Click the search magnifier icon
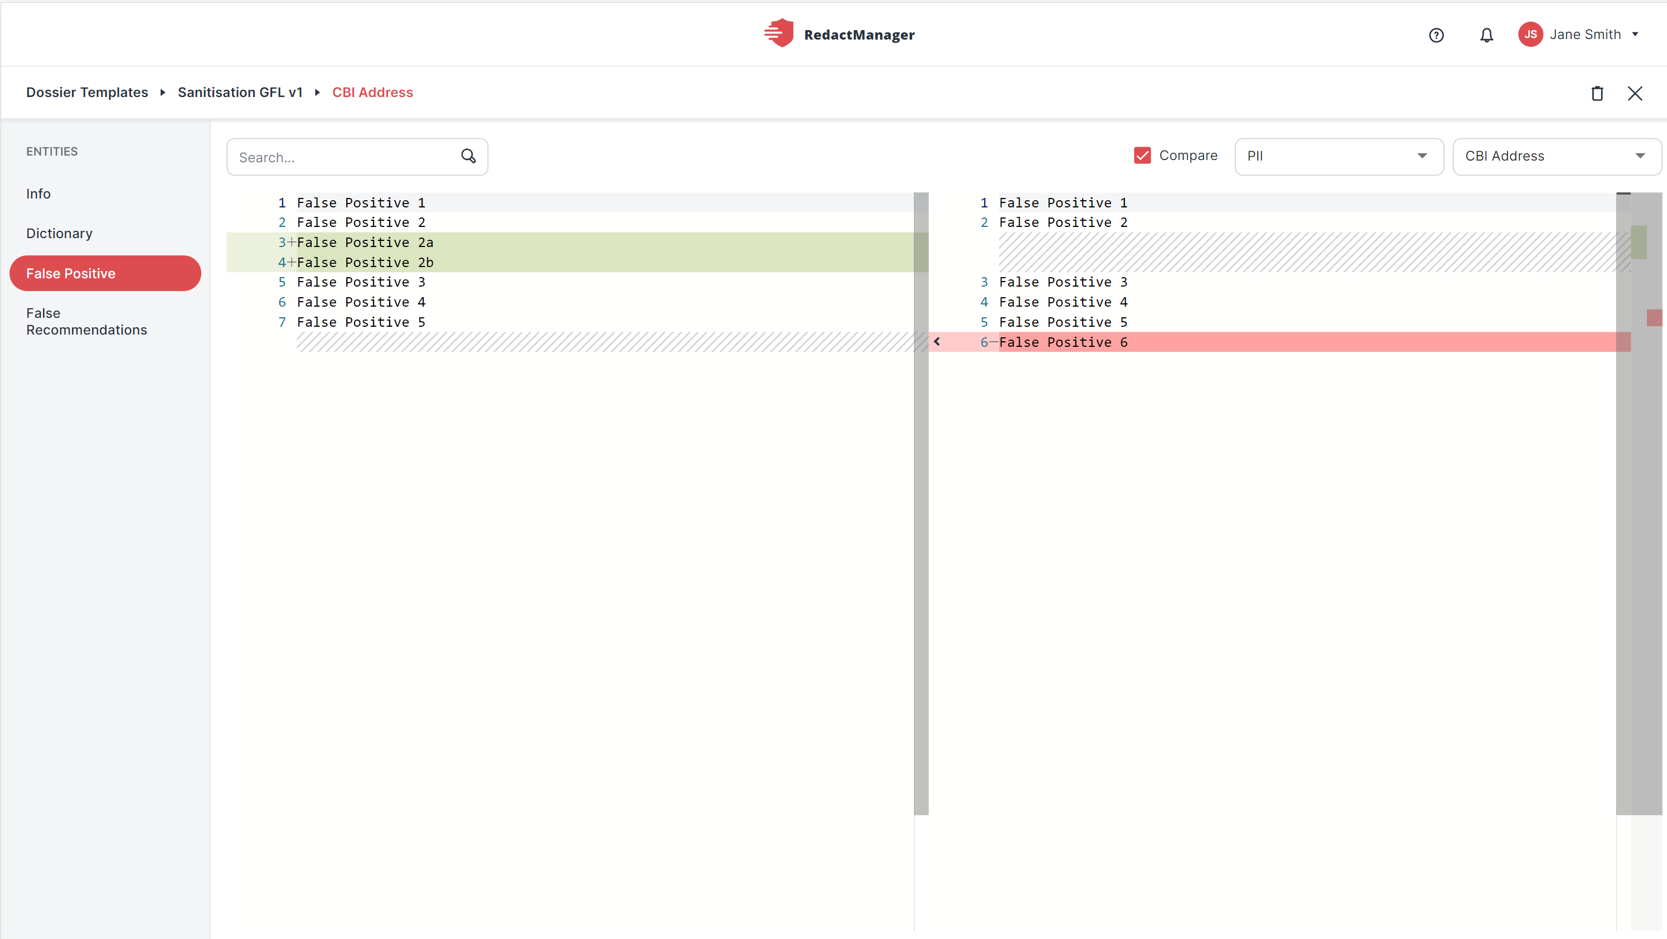 click(x=468, y=156)
